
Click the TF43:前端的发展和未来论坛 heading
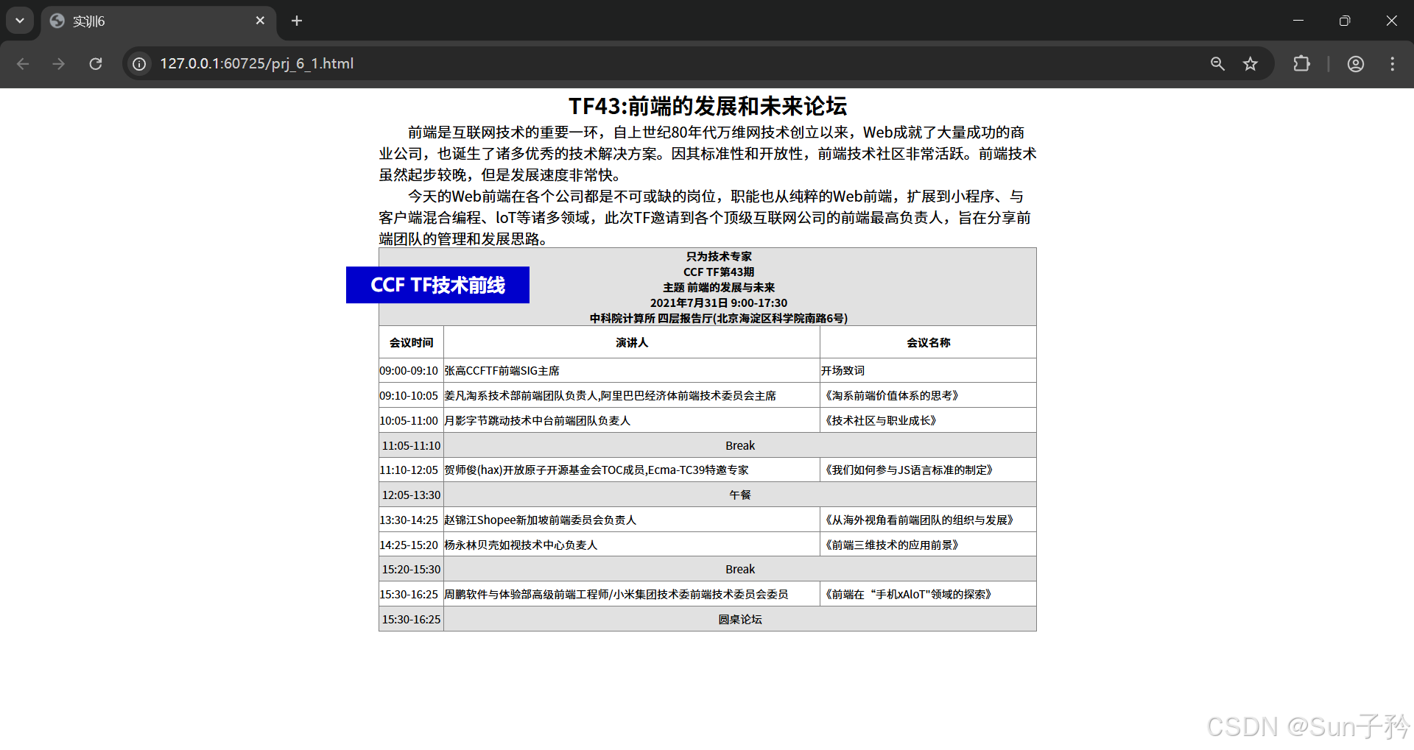coord(708,106)
